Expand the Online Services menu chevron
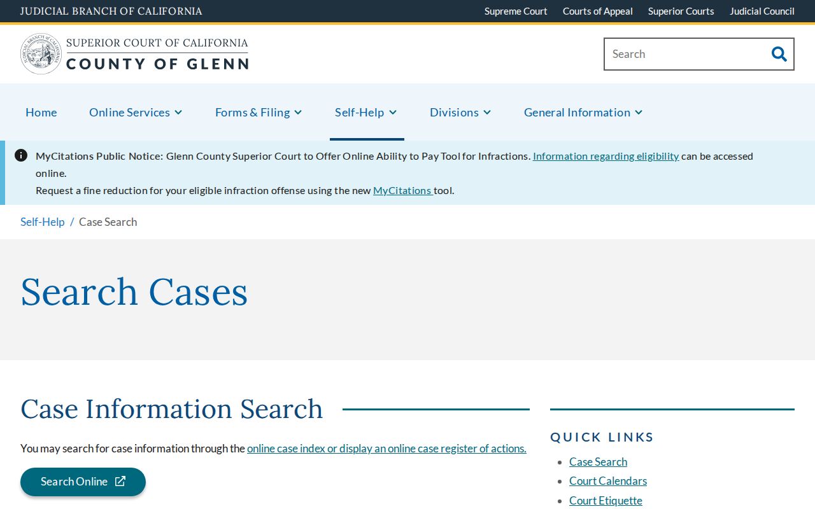Viewport: 815px width, 509px height. pyautogui.click(x=178, y=113)
